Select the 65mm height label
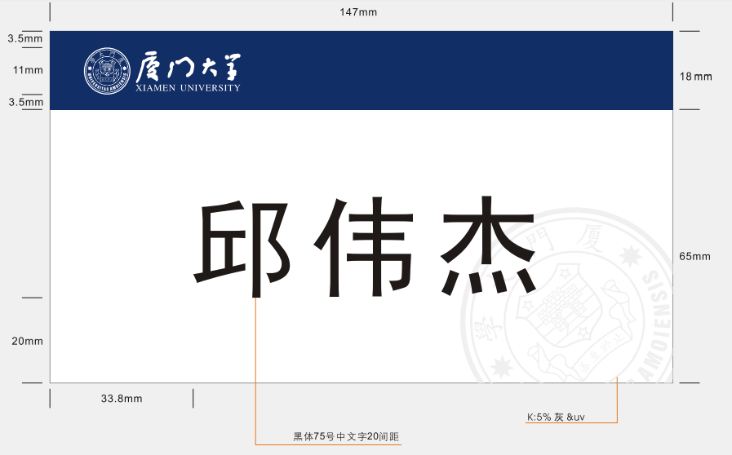732x455 pixels. [x=694, y=256]
